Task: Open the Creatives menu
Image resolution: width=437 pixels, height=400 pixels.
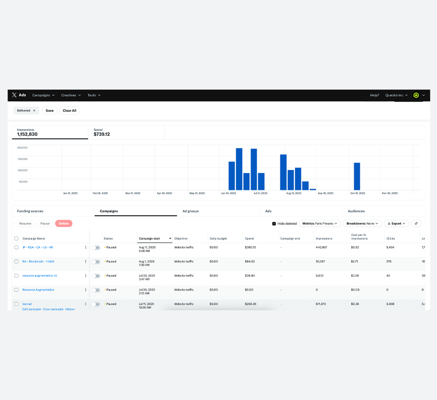Action: tap(71, 95)
